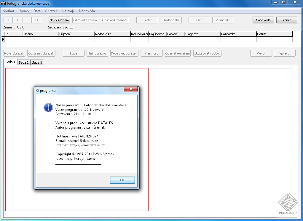
Task: Click the Odeslat e-mailem button
Action: point(178,53)
